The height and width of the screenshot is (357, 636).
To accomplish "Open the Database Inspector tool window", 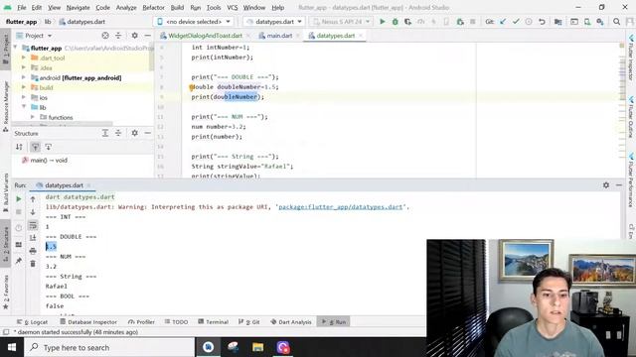I will pos(88,321).
